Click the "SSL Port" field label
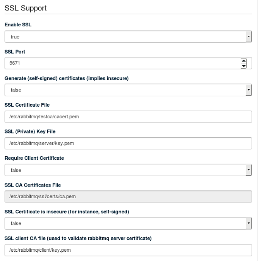The height and width of the screenshot is (261, 258). click(x=15, y=51)
